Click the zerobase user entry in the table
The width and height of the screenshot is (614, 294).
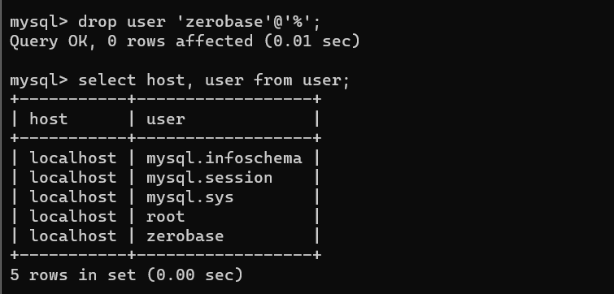pos(185,236)
